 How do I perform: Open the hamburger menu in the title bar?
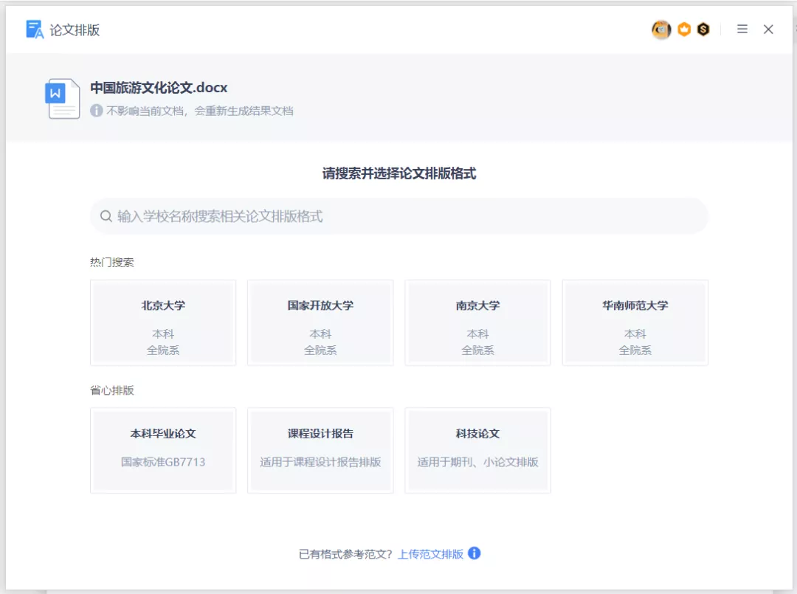742,30
